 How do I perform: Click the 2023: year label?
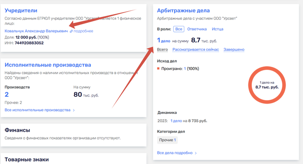(162, 121)
